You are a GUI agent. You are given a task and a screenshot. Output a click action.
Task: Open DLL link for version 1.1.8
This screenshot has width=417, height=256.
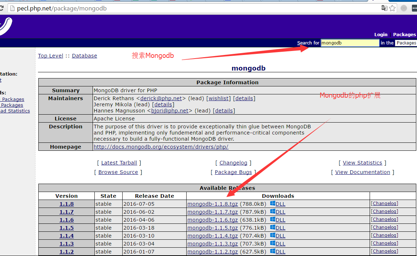280,204
